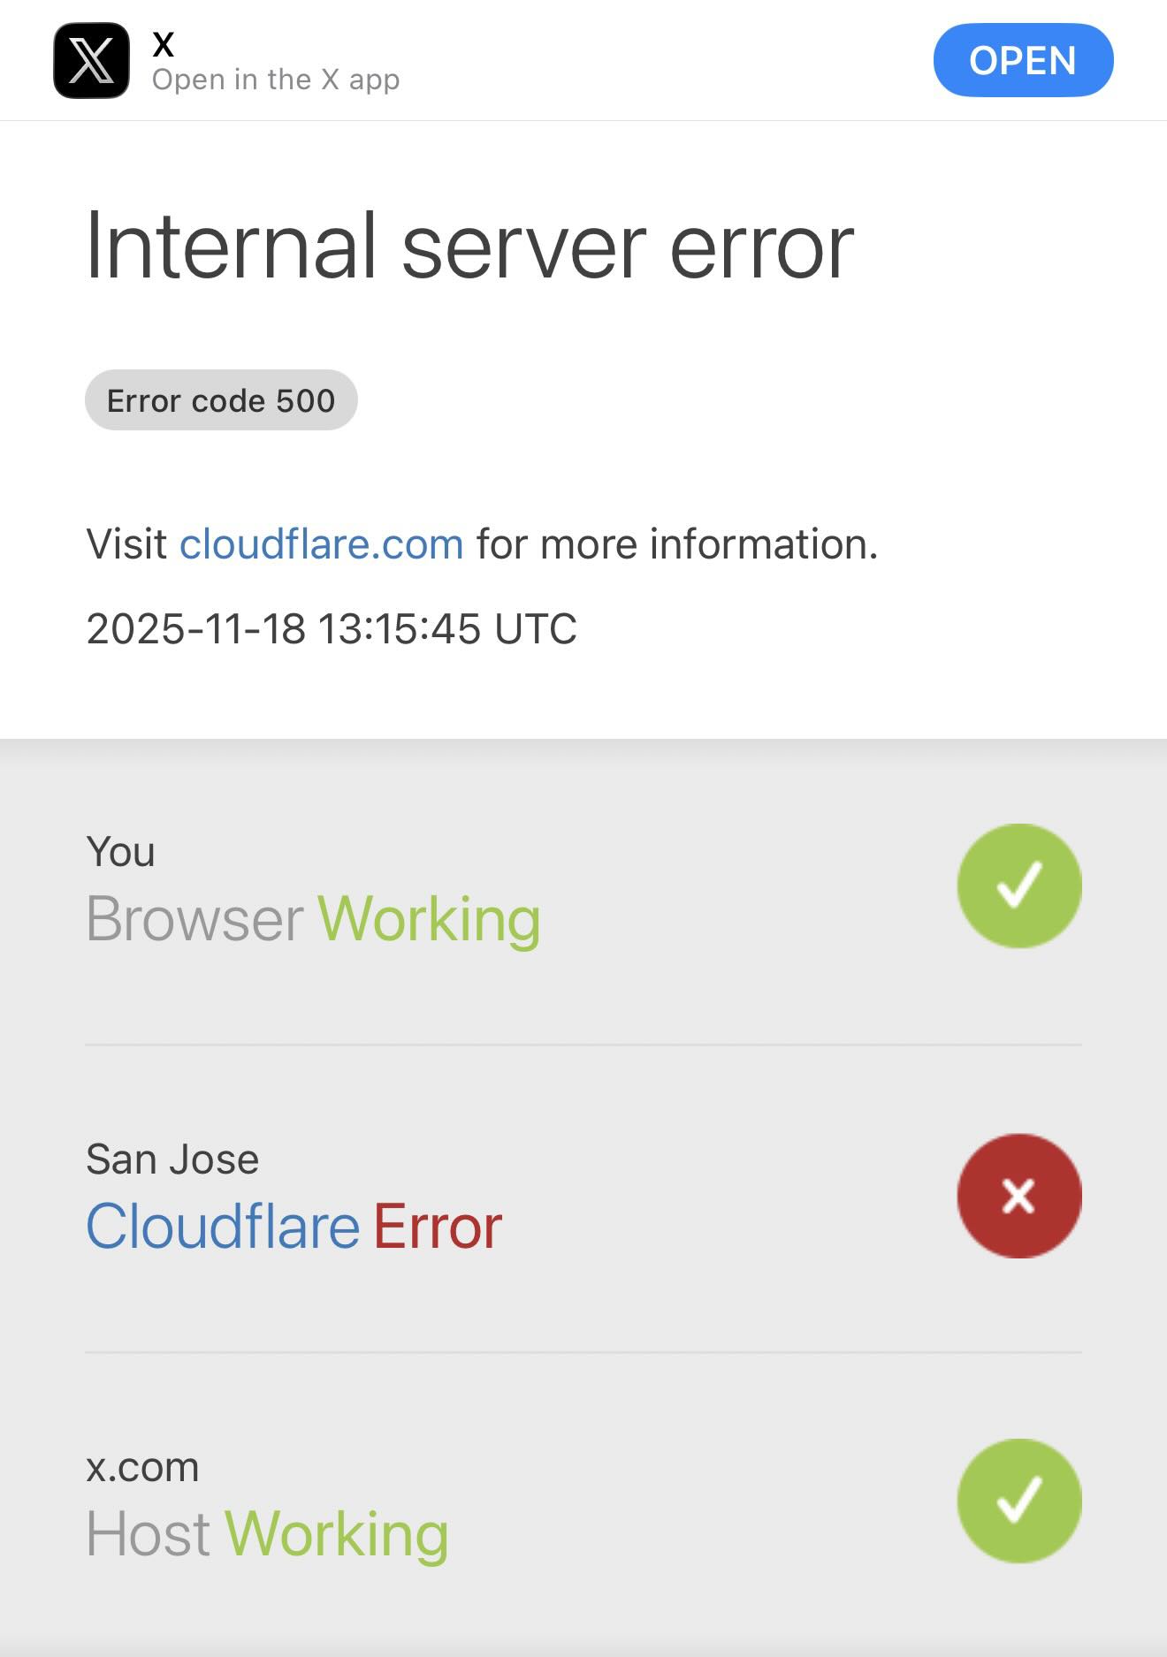Click the "x.com" host label
This screenshot has height=1657, width=1167.
pyautogui.click(x=142, y=1467)
